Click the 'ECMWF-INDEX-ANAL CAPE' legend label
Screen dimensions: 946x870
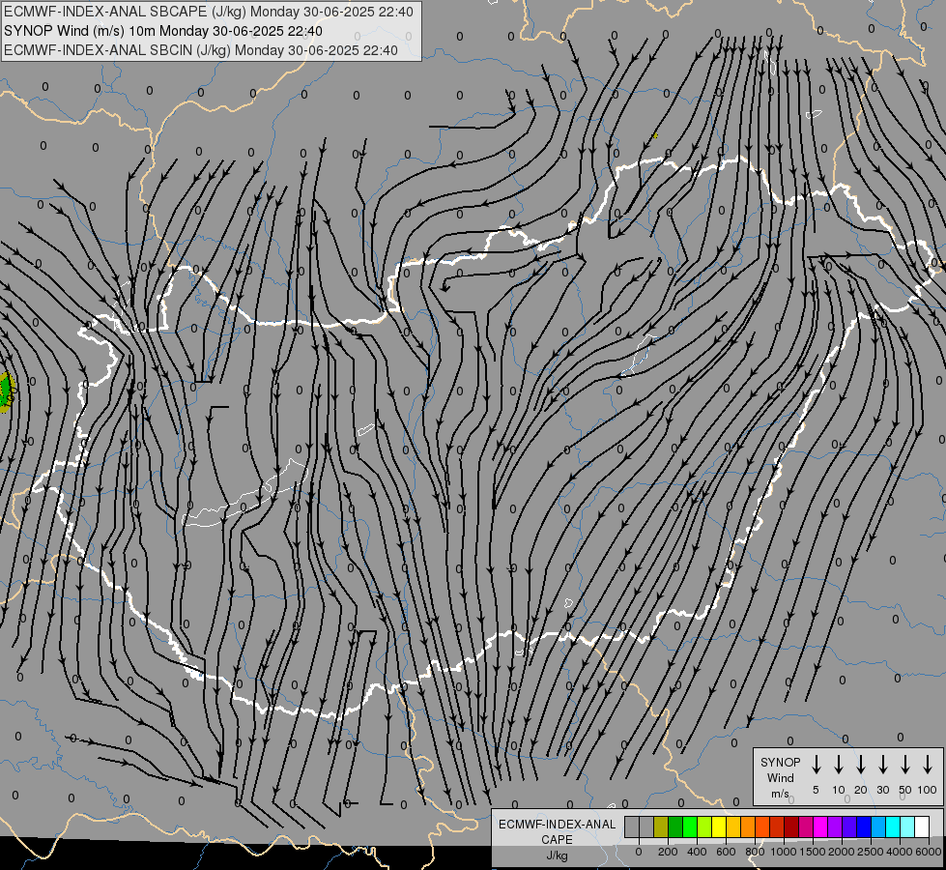pyautogui.click(x=557, y=831)
